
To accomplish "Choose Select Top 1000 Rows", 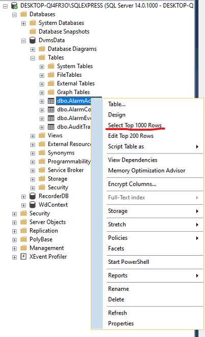I will coord(135,126).
